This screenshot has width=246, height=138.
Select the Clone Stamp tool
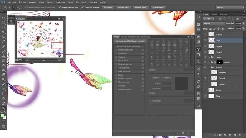[x=3, y=56]
